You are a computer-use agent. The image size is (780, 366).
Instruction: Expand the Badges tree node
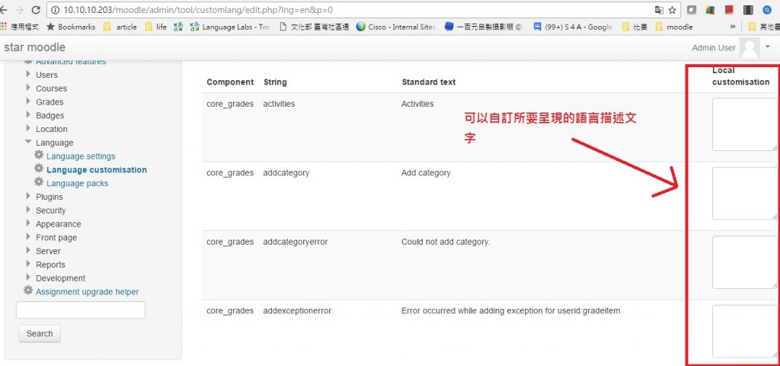coord(28,114)
